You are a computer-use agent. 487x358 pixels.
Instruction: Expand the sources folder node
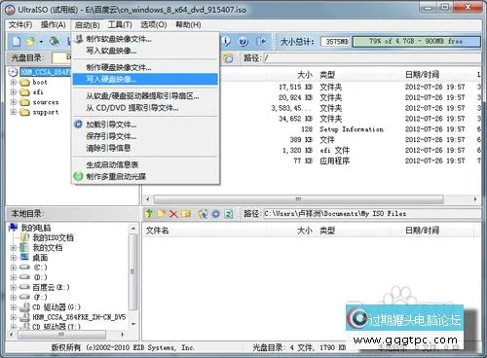coord(14,102)
